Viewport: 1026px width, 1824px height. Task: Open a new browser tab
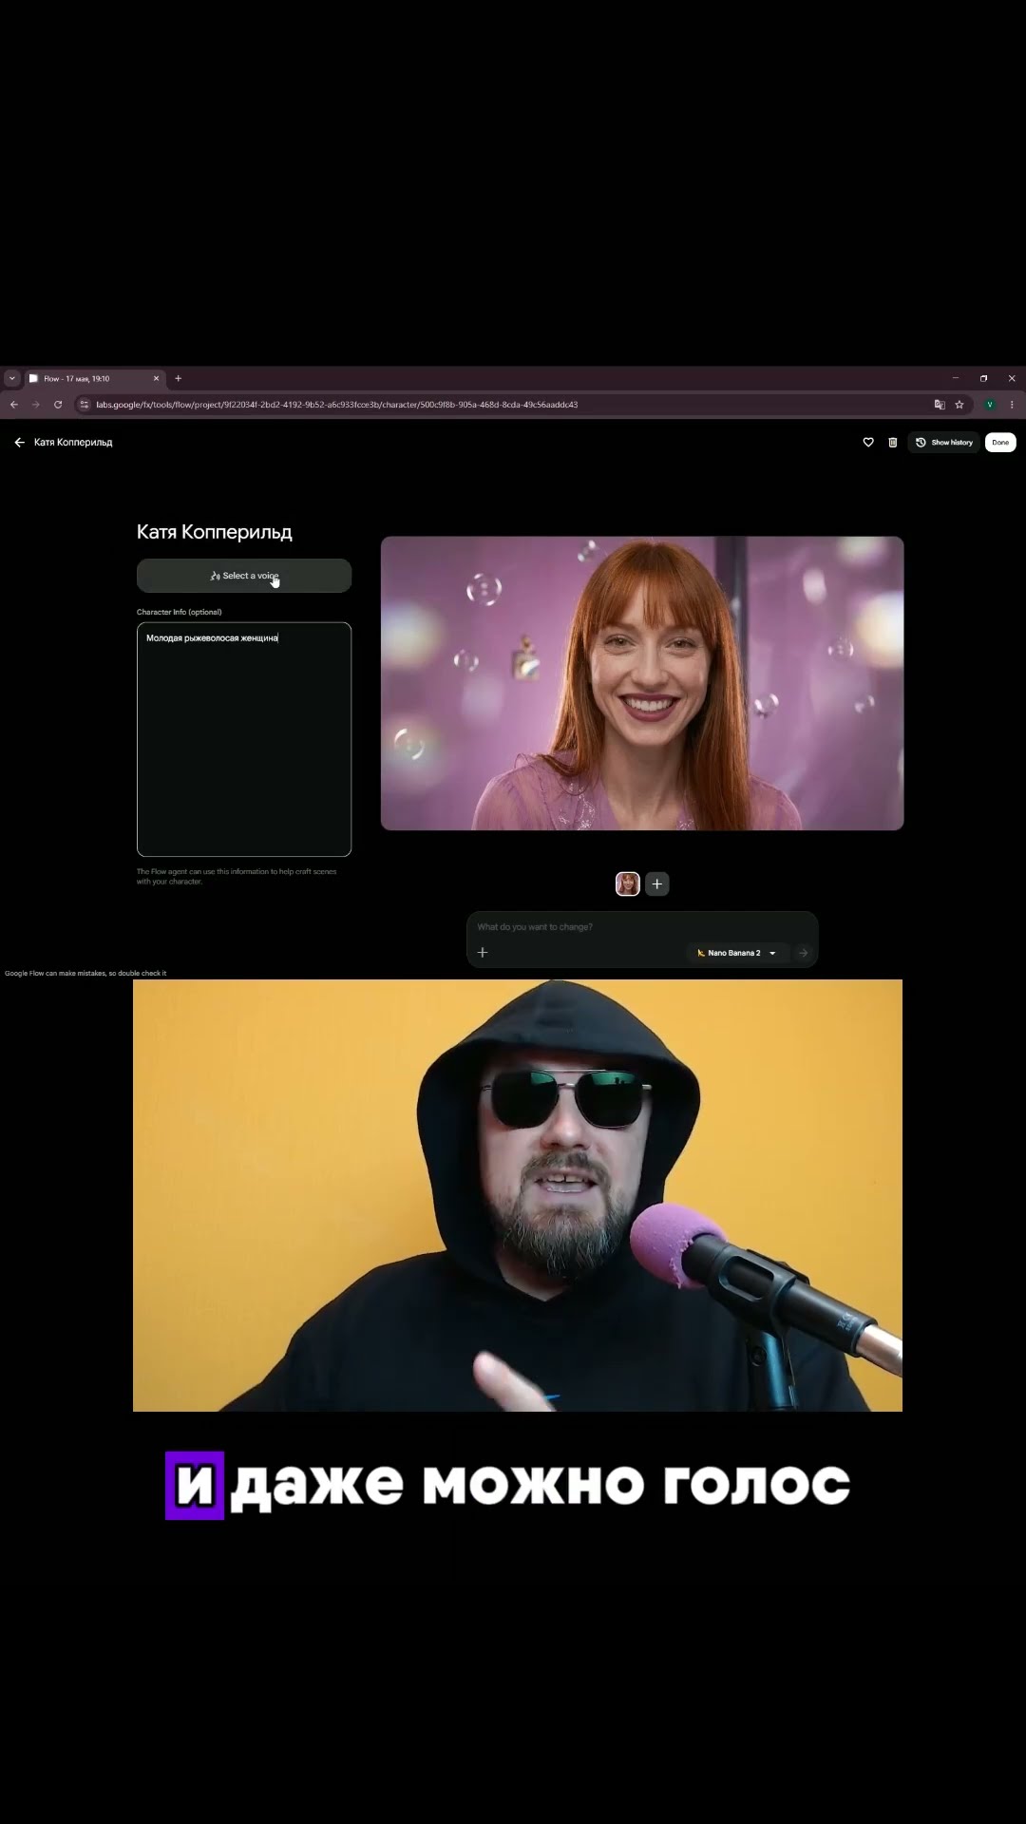coord(178,378)
